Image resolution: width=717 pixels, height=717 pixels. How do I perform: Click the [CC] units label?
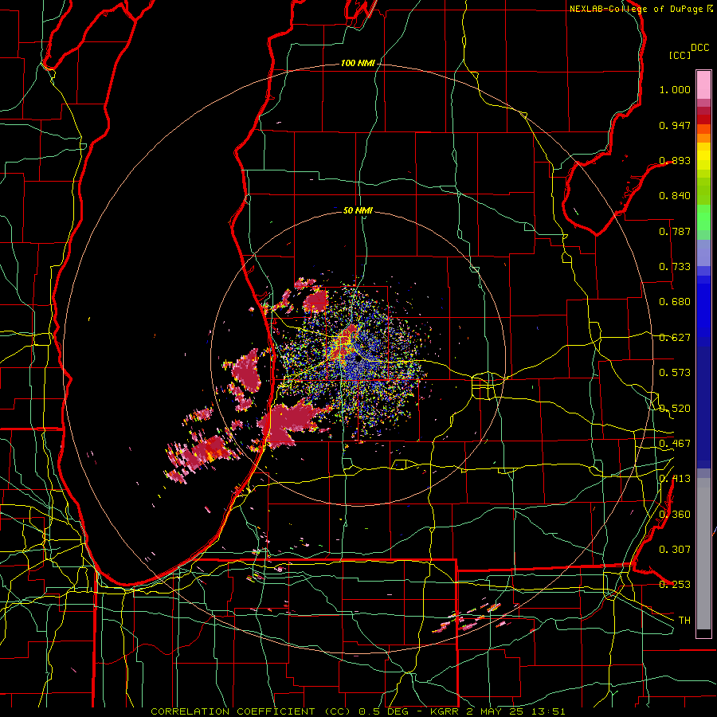coord(680,55)
